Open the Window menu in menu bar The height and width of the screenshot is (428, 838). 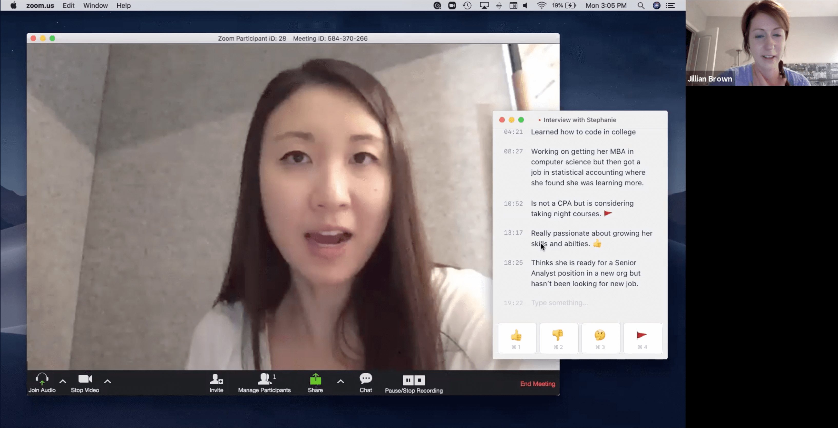pos(95,6)
